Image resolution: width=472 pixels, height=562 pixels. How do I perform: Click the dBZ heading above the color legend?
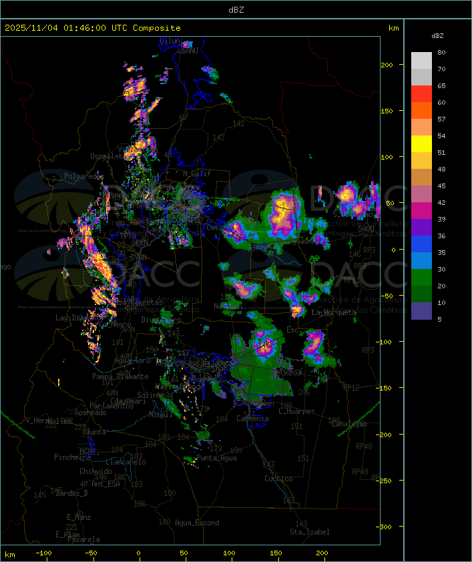pyautogui.click(x=437, y=36)
